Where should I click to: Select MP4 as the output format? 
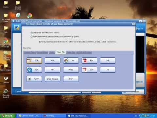(x=53, y=70)
